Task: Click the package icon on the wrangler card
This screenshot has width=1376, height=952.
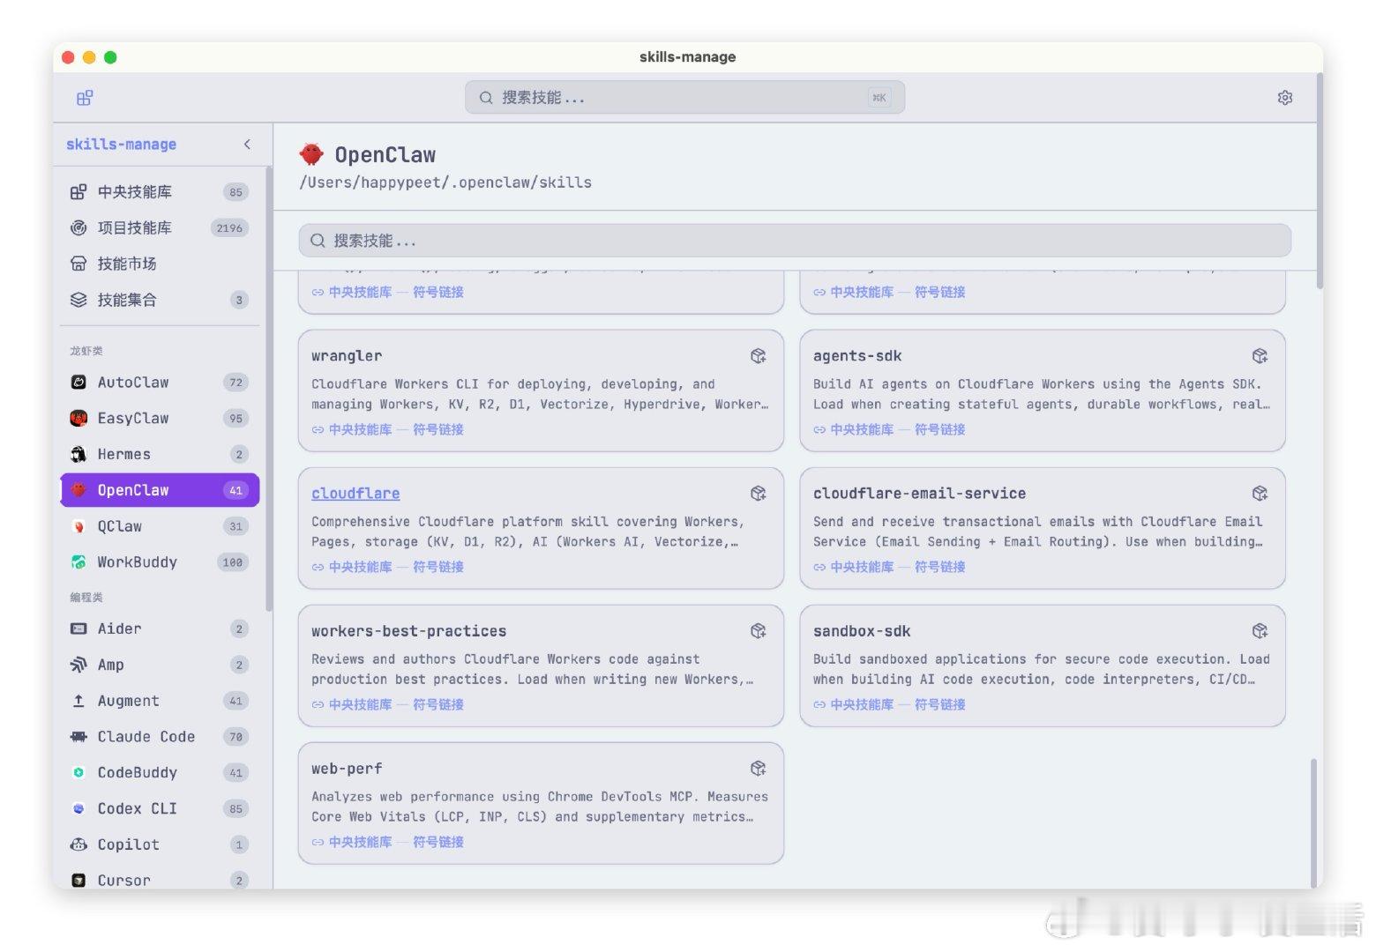Action: point(759,356)
